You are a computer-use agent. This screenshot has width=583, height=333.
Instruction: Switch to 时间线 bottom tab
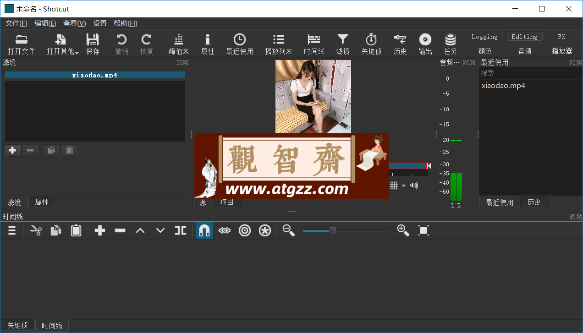(52, 326)
